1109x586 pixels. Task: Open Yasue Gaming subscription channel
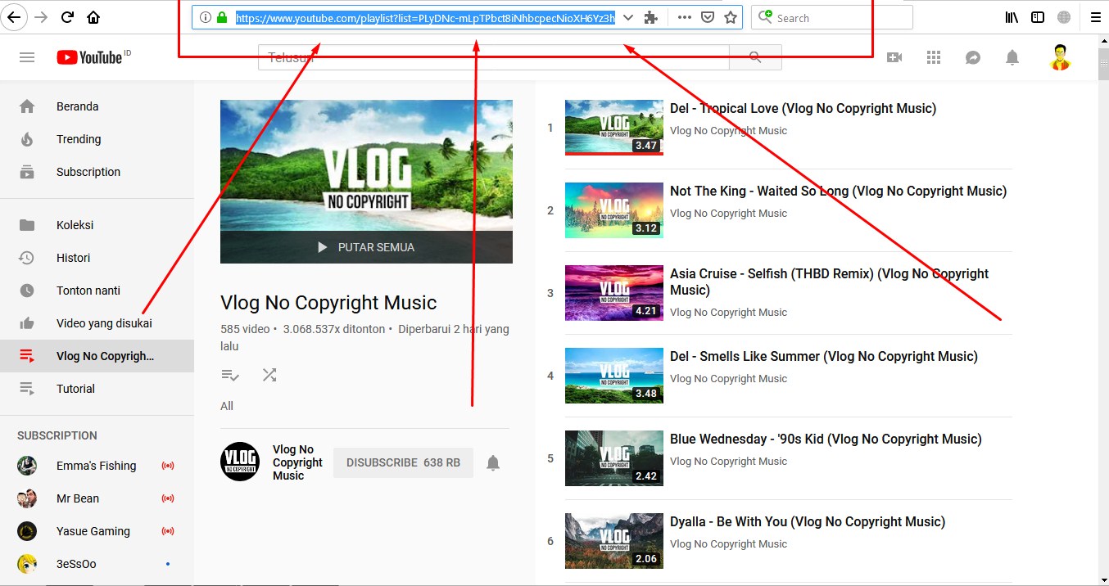97,531
